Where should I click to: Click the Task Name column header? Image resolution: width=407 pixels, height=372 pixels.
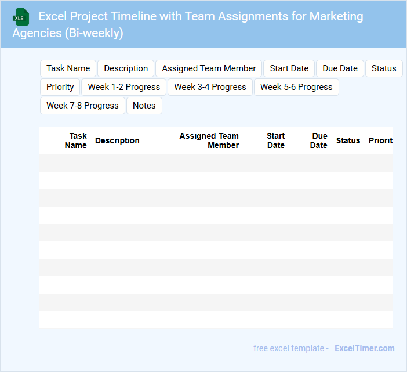77,140
